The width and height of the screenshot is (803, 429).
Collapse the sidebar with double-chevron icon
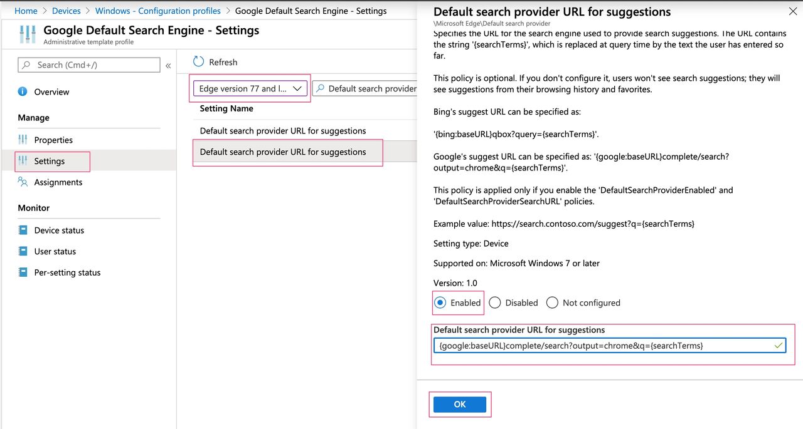click(168, 65)
